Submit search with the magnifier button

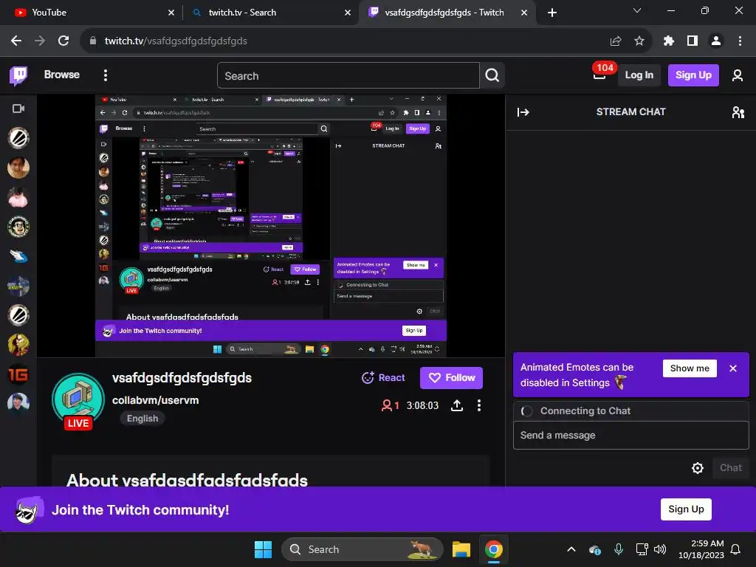pos(492,76)
